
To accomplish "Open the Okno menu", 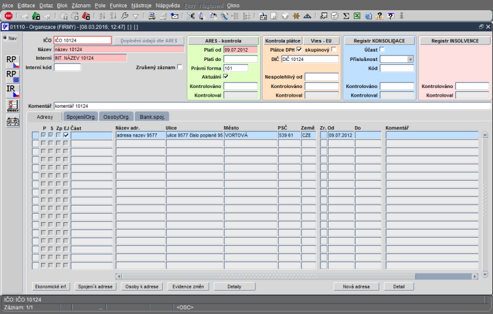I will [233, 6].
